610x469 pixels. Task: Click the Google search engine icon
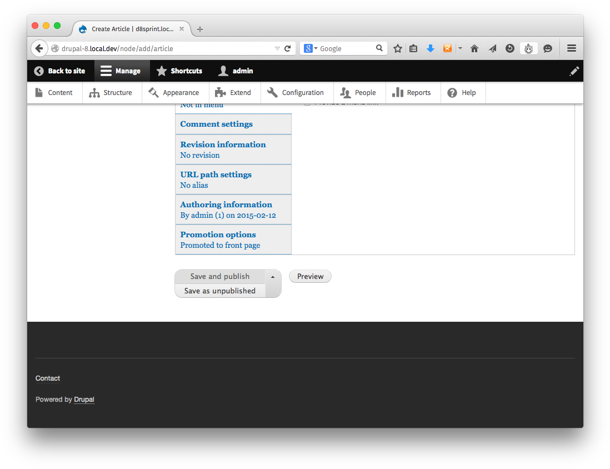(x=308, y=48)
